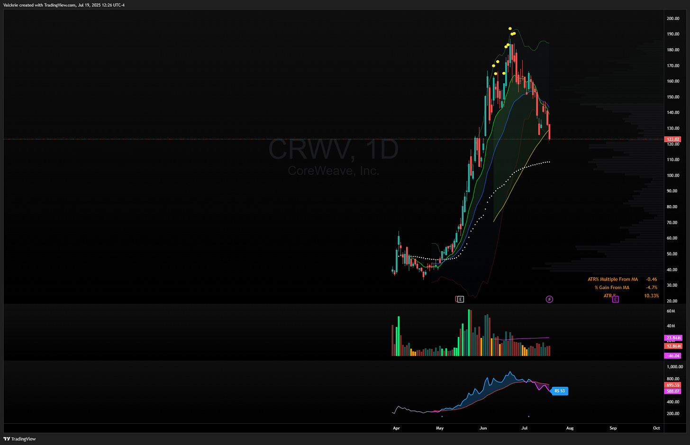Click the May label on the time axis

coord(440,428)
